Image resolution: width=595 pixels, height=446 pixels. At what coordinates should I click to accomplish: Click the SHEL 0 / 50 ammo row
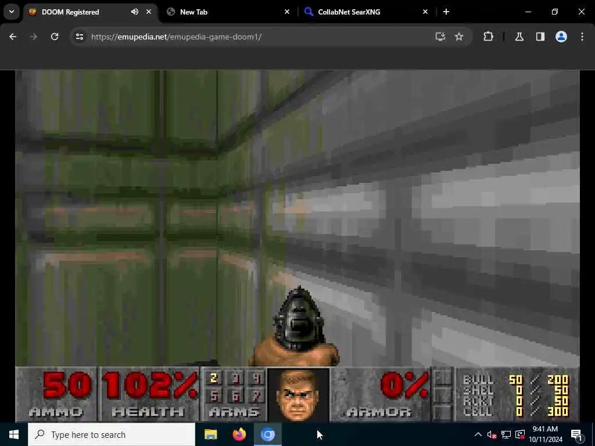pyautogui.click(x=516, y=390)
